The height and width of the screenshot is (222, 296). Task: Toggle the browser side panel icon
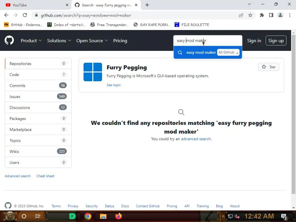271,15
